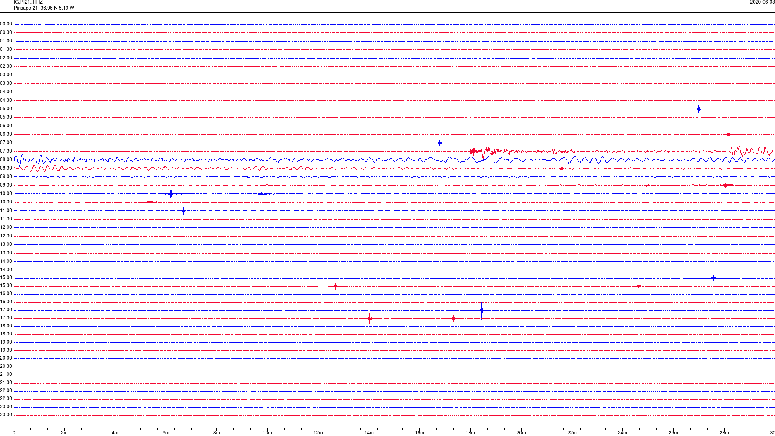
Task: Select the 07:30 trace time label
Action: [x=6, y=151]
